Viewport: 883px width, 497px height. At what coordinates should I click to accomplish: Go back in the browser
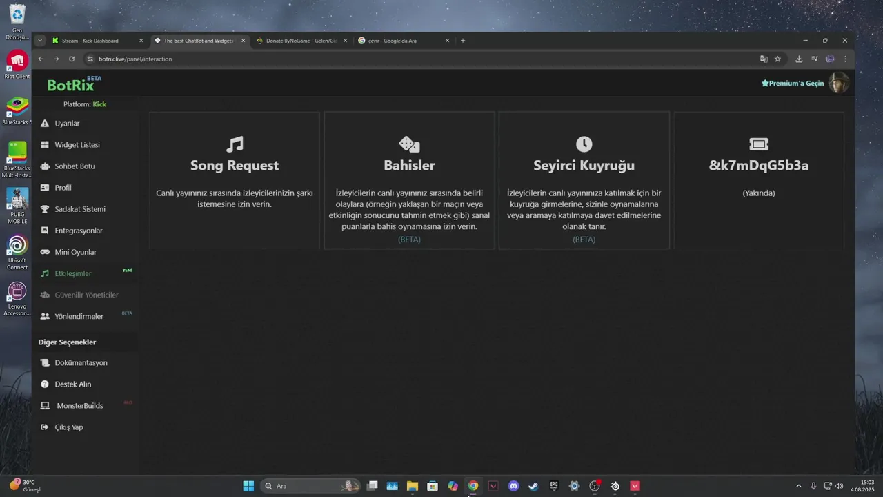coord(41,59)
